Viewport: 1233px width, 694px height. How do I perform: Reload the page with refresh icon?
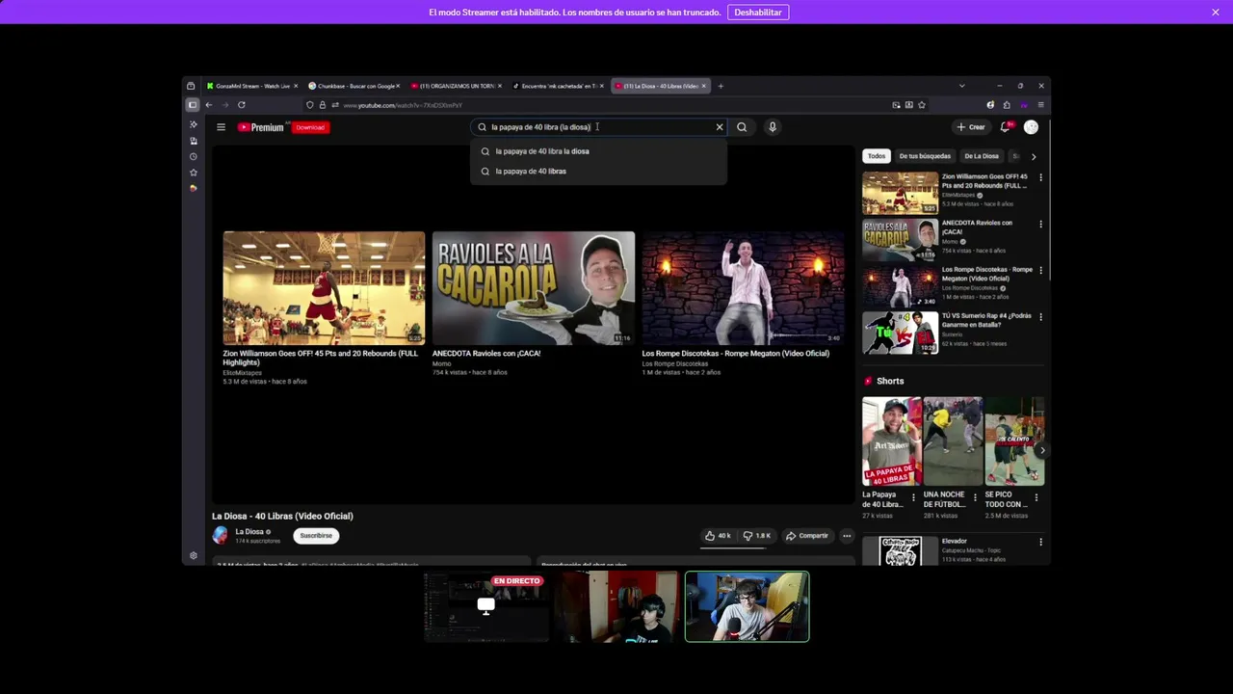coord(242,105)
